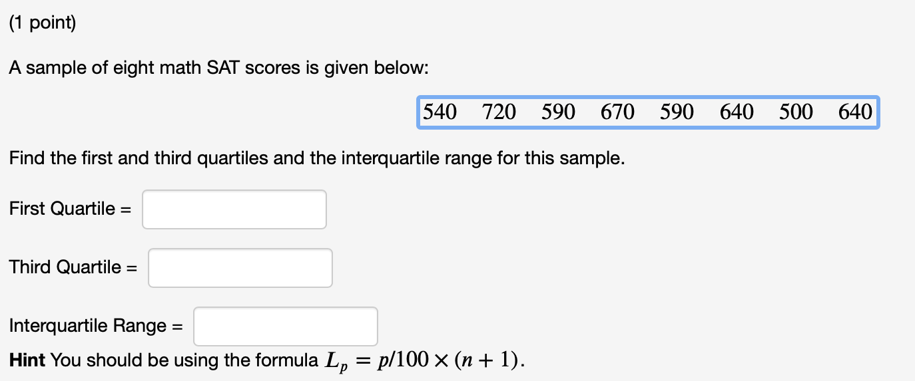915x381 pixels.
Task: Click the "A sample of eight math SAT scores" sentence
Action: [x=215, y=68]
